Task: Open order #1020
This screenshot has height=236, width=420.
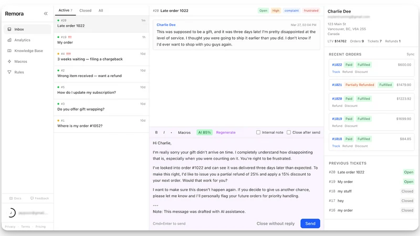Action: [337, 99]
